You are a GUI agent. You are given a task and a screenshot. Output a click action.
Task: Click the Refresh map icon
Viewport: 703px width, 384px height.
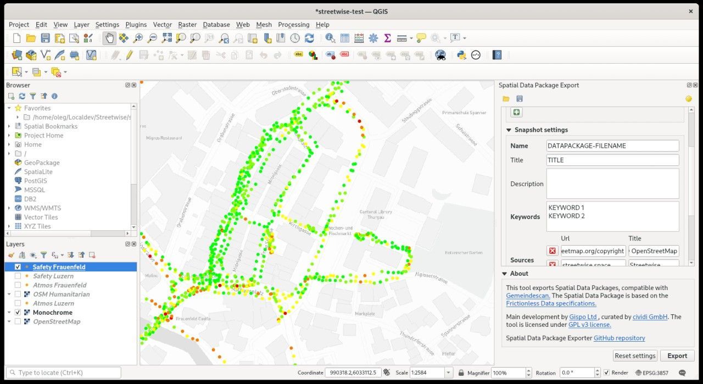pyautogui.click(x=309, y=38)
